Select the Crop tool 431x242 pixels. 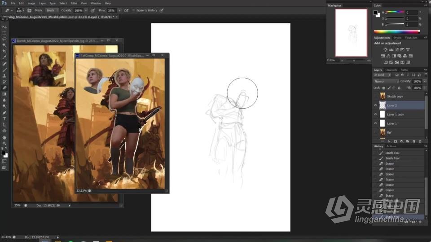pyautogui.click(x=4, y=51)
